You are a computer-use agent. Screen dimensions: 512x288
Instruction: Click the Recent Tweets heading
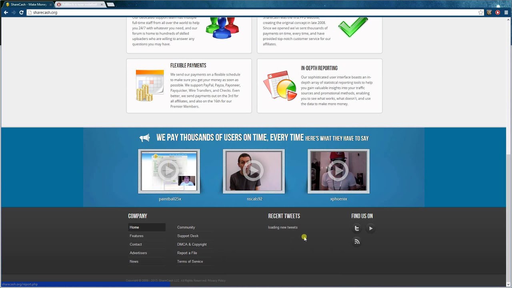point(284,216)
